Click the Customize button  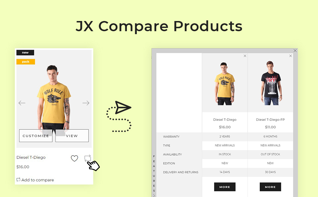point(36,136)
